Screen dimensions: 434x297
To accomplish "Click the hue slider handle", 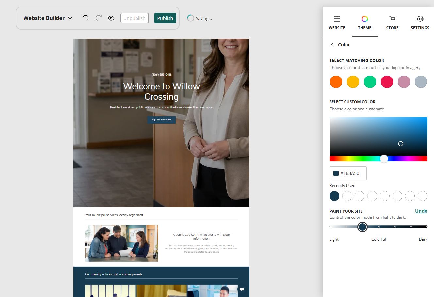I will coord(384,159).
